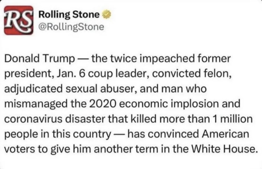Click the words "has convinced American"
Screen dimensions: 262x169
pyautogui.click(x=188, y=134)
